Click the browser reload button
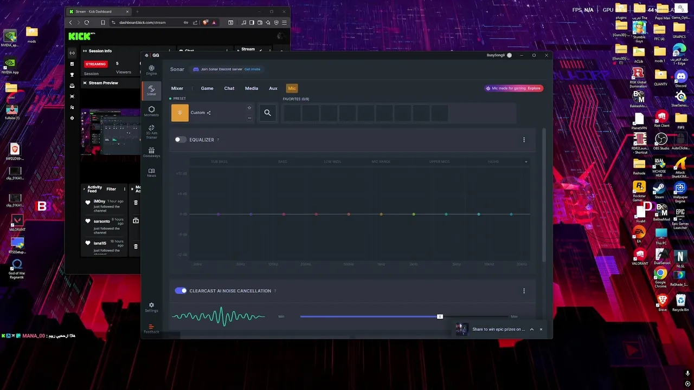The height and width of the screenshot is (390, 694). pos(87,22)
